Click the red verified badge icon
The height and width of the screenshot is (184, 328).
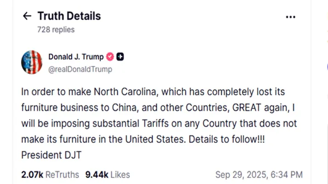point(110,57)
